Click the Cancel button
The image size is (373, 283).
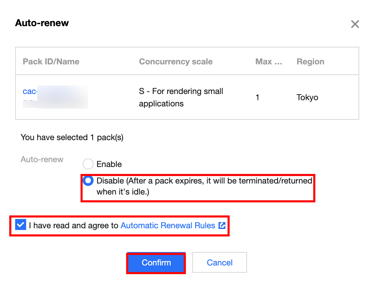coord(220,263)
